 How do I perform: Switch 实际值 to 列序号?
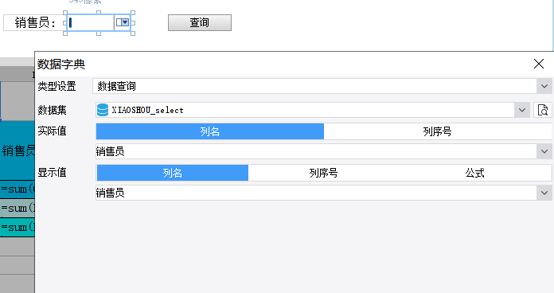coord(438,131)
